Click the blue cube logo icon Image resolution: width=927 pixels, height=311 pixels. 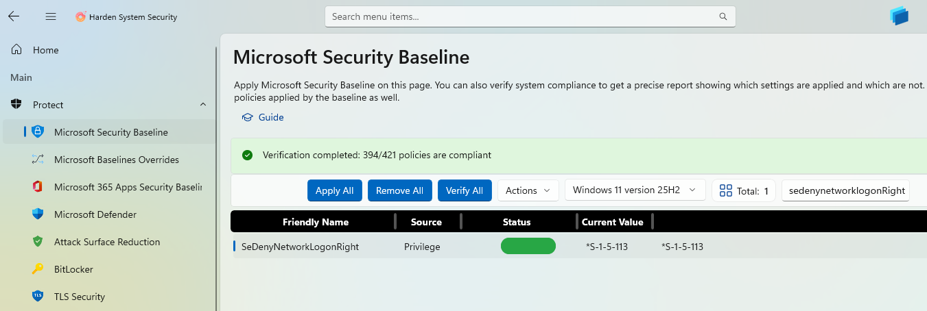(898, 15)
